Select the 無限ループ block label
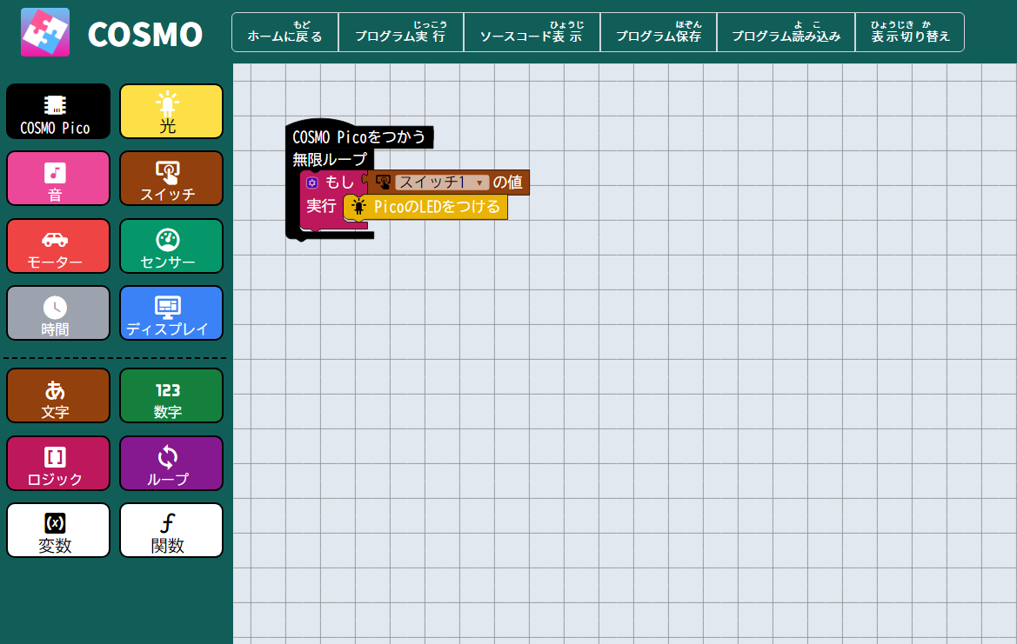The image size is (1017, 644). (330, 159)
